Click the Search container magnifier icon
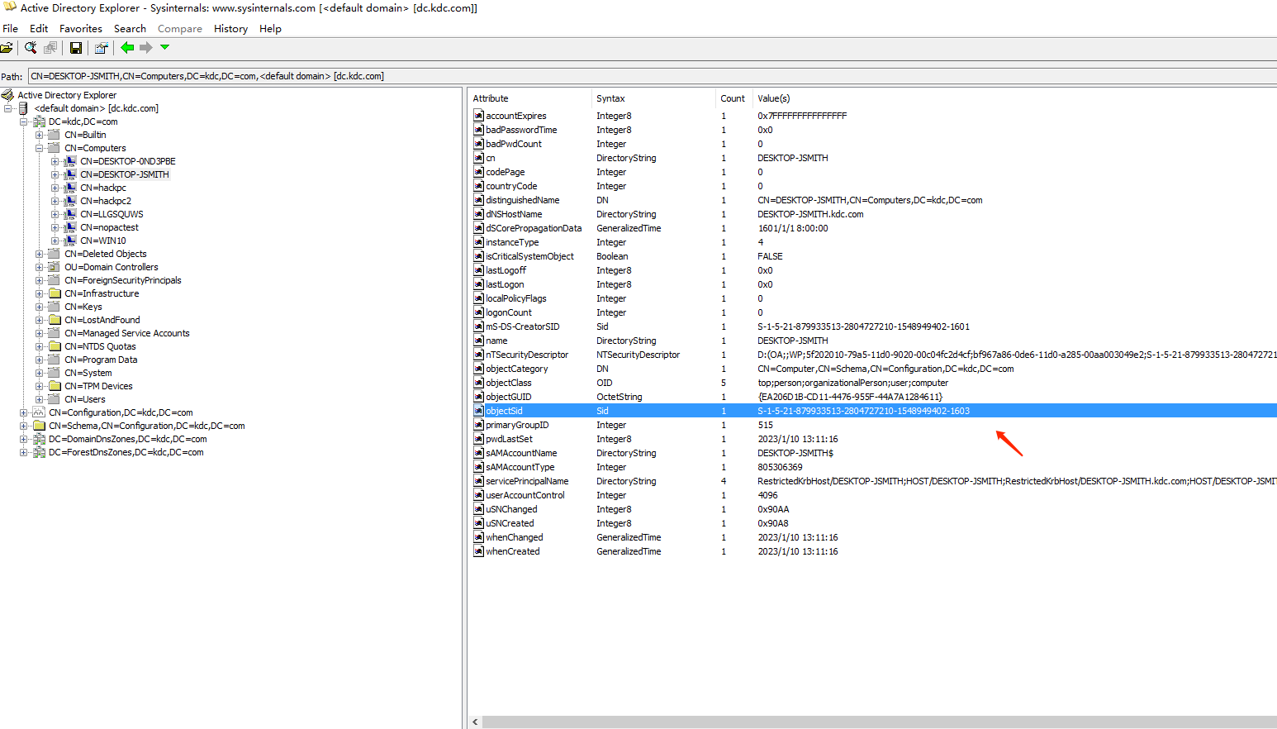Image resolution: width=1277 pixels, height=729 pixels. [x=31, y=48]
